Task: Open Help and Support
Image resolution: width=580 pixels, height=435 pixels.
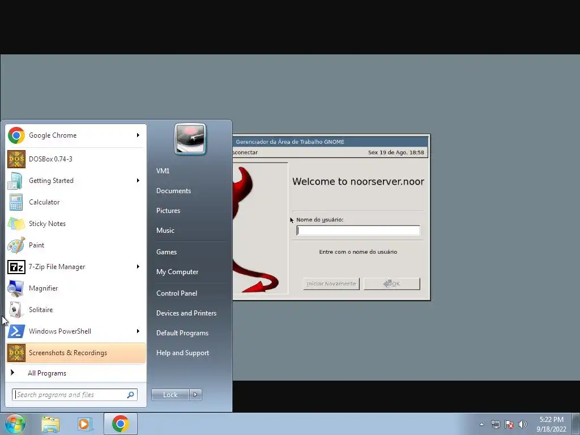Action: 182,353
